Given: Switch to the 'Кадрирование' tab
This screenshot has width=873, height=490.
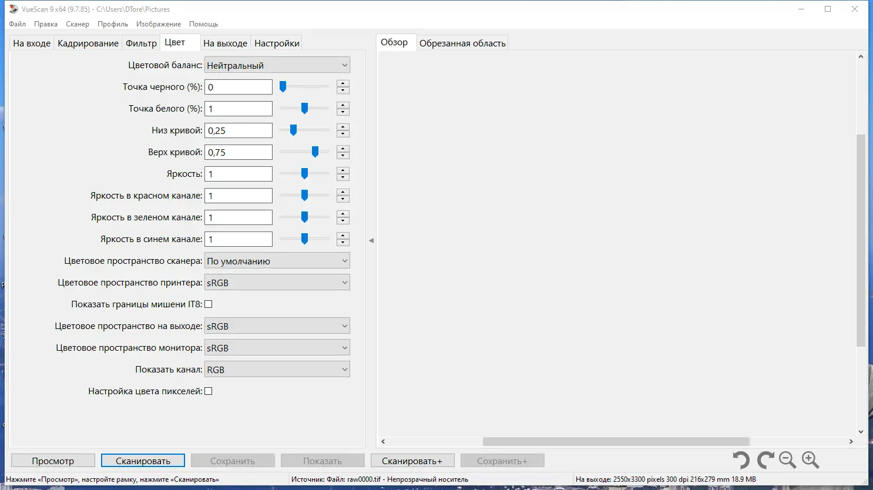Looking at the screenshot, I should (x=88, y=43).
